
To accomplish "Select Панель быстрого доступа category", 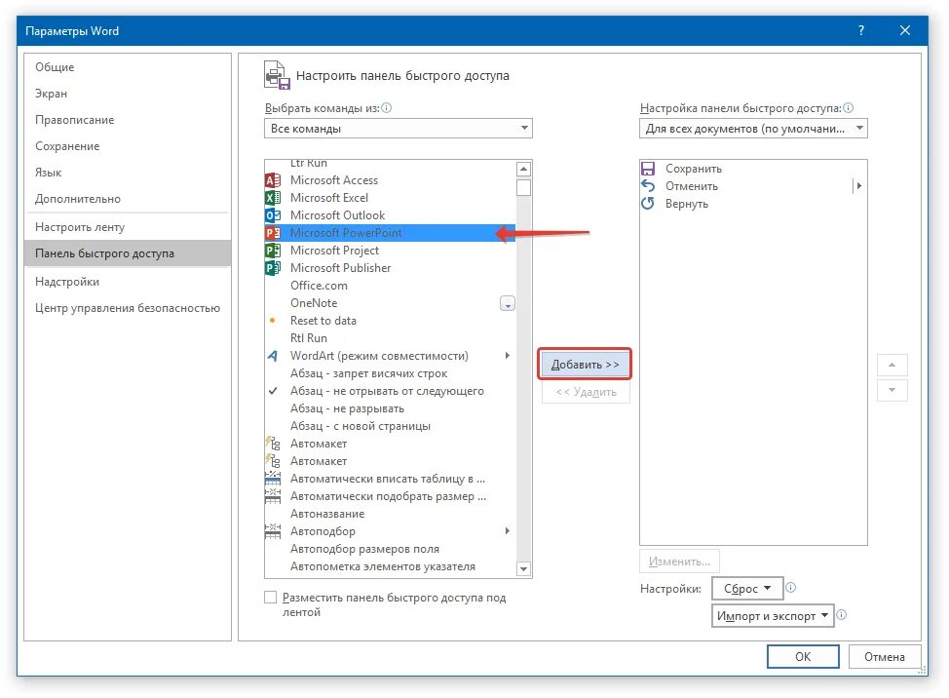I will click(128, 253).
